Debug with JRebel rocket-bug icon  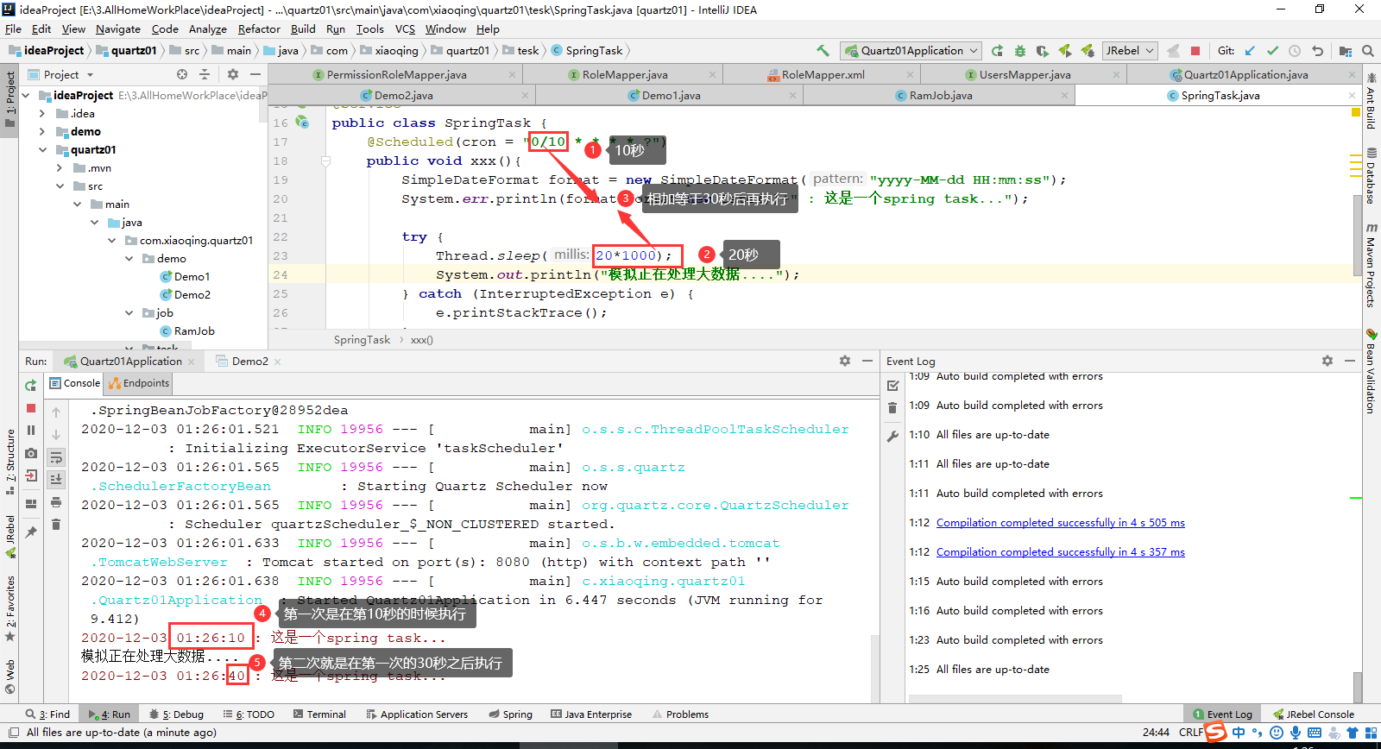coord(1088,51)
